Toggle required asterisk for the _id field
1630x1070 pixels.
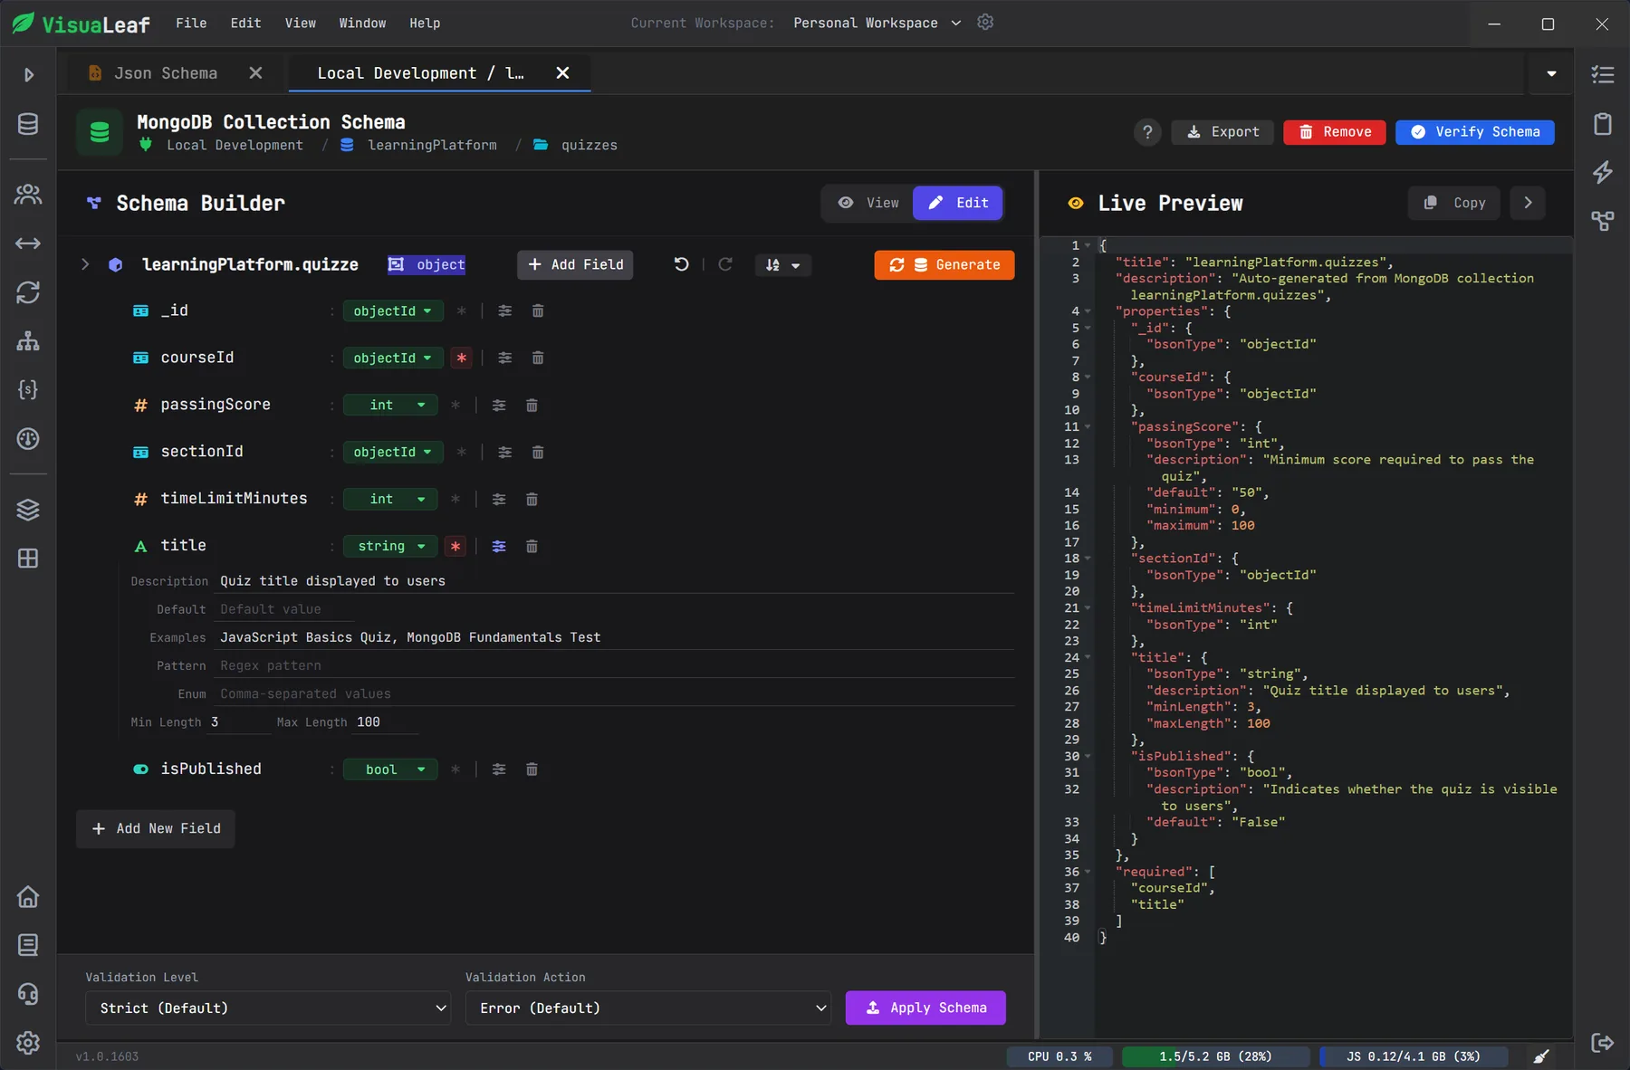(462, 310)
